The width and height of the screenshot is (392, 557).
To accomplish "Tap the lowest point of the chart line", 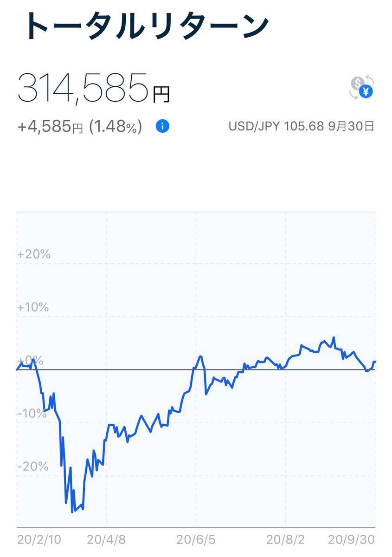I will click(72, 512).
